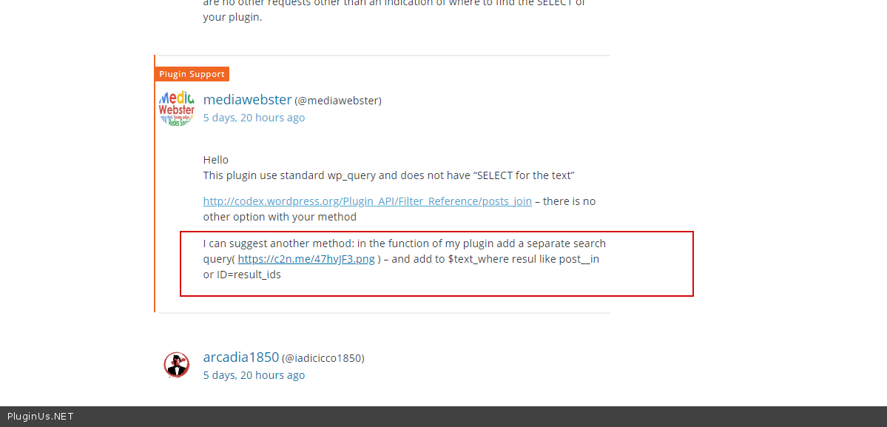The width and height of the screenshot is (887, 427).
Task: Click the "other option with your method" text
Action: point(280,217)
